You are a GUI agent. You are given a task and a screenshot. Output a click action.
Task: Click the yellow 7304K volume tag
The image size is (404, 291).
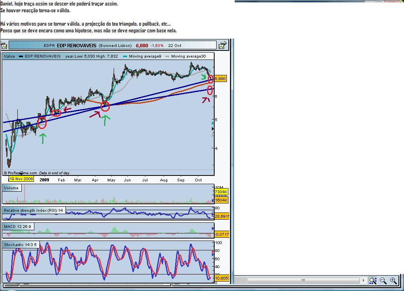(221, 192)
